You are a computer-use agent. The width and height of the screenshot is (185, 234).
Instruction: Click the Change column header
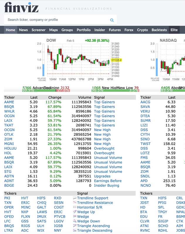(x=55, y=97)
